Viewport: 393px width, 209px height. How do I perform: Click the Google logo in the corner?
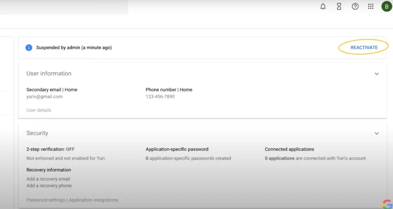click(387, 204)
